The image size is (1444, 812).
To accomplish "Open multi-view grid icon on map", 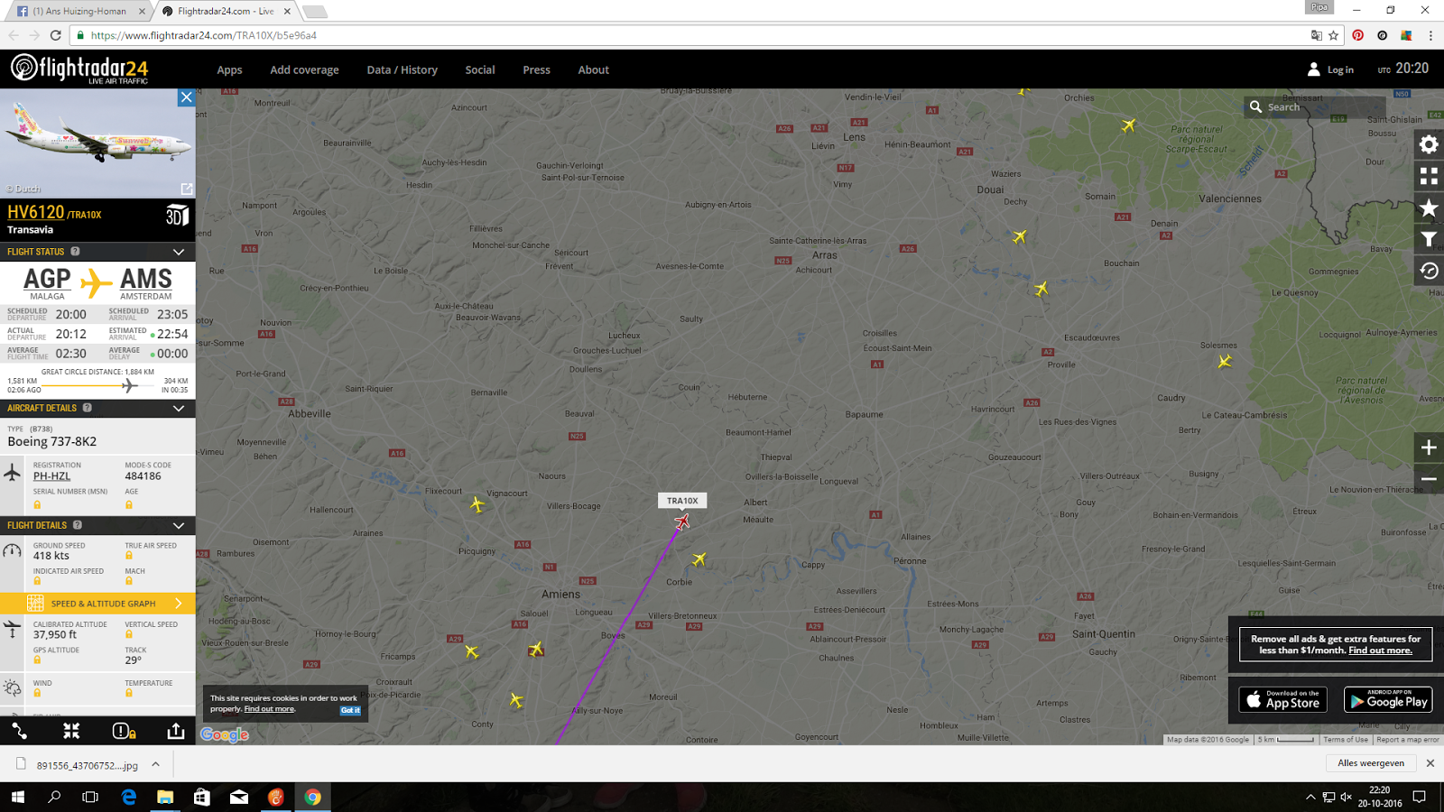I will (x=1429, y=176).
